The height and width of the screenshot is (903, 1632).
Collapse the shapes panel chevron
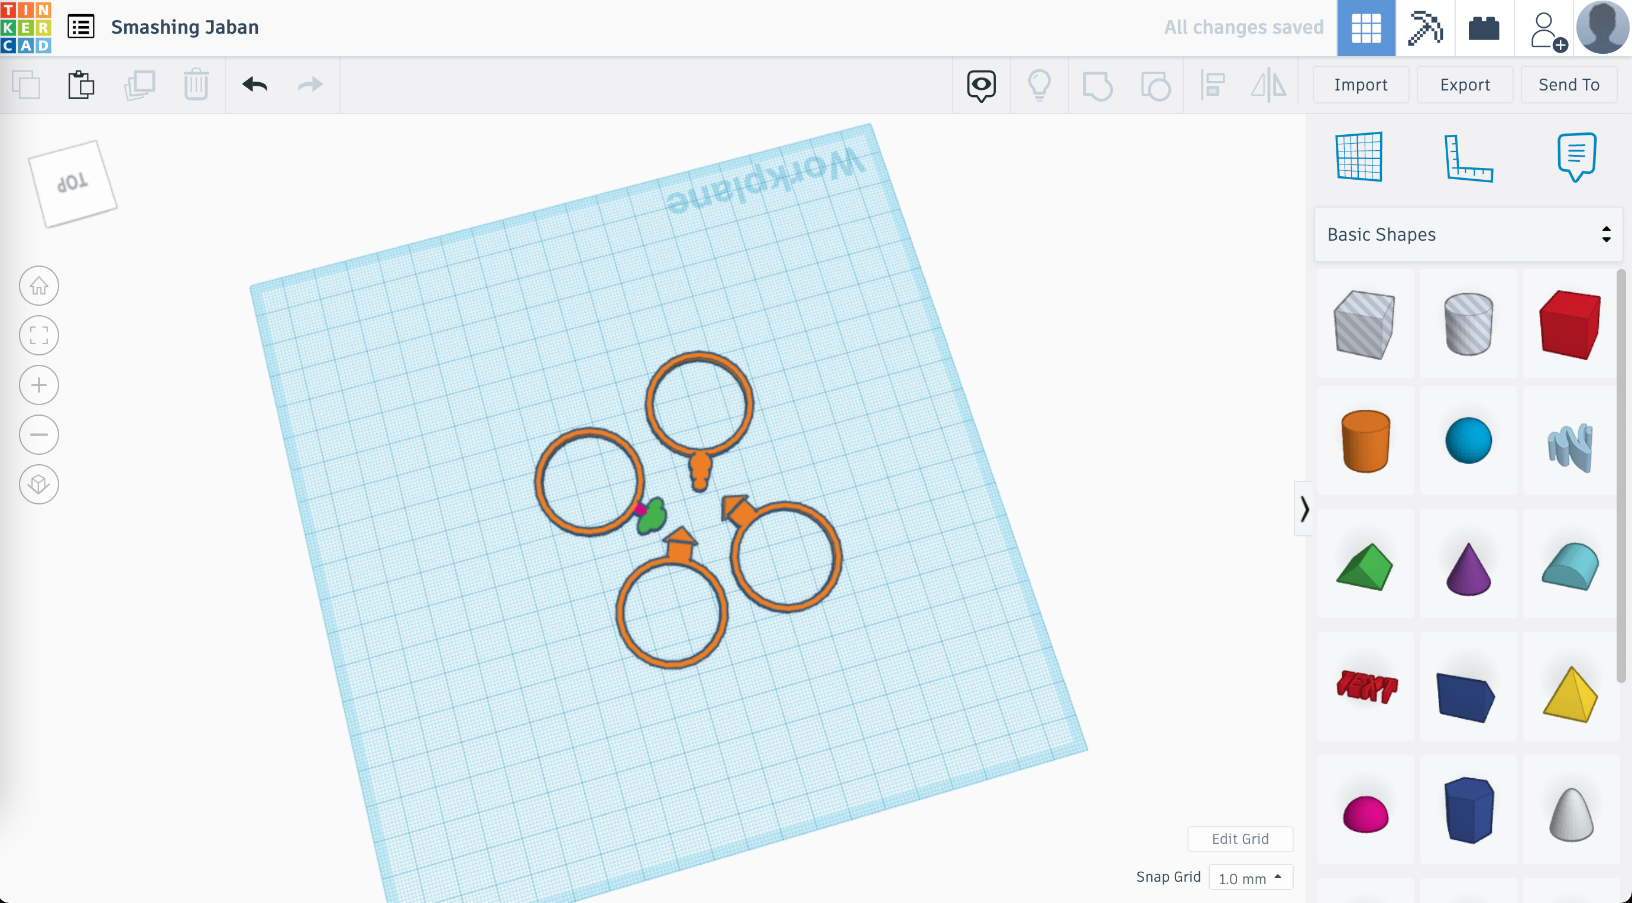(x=1304, y=509)
